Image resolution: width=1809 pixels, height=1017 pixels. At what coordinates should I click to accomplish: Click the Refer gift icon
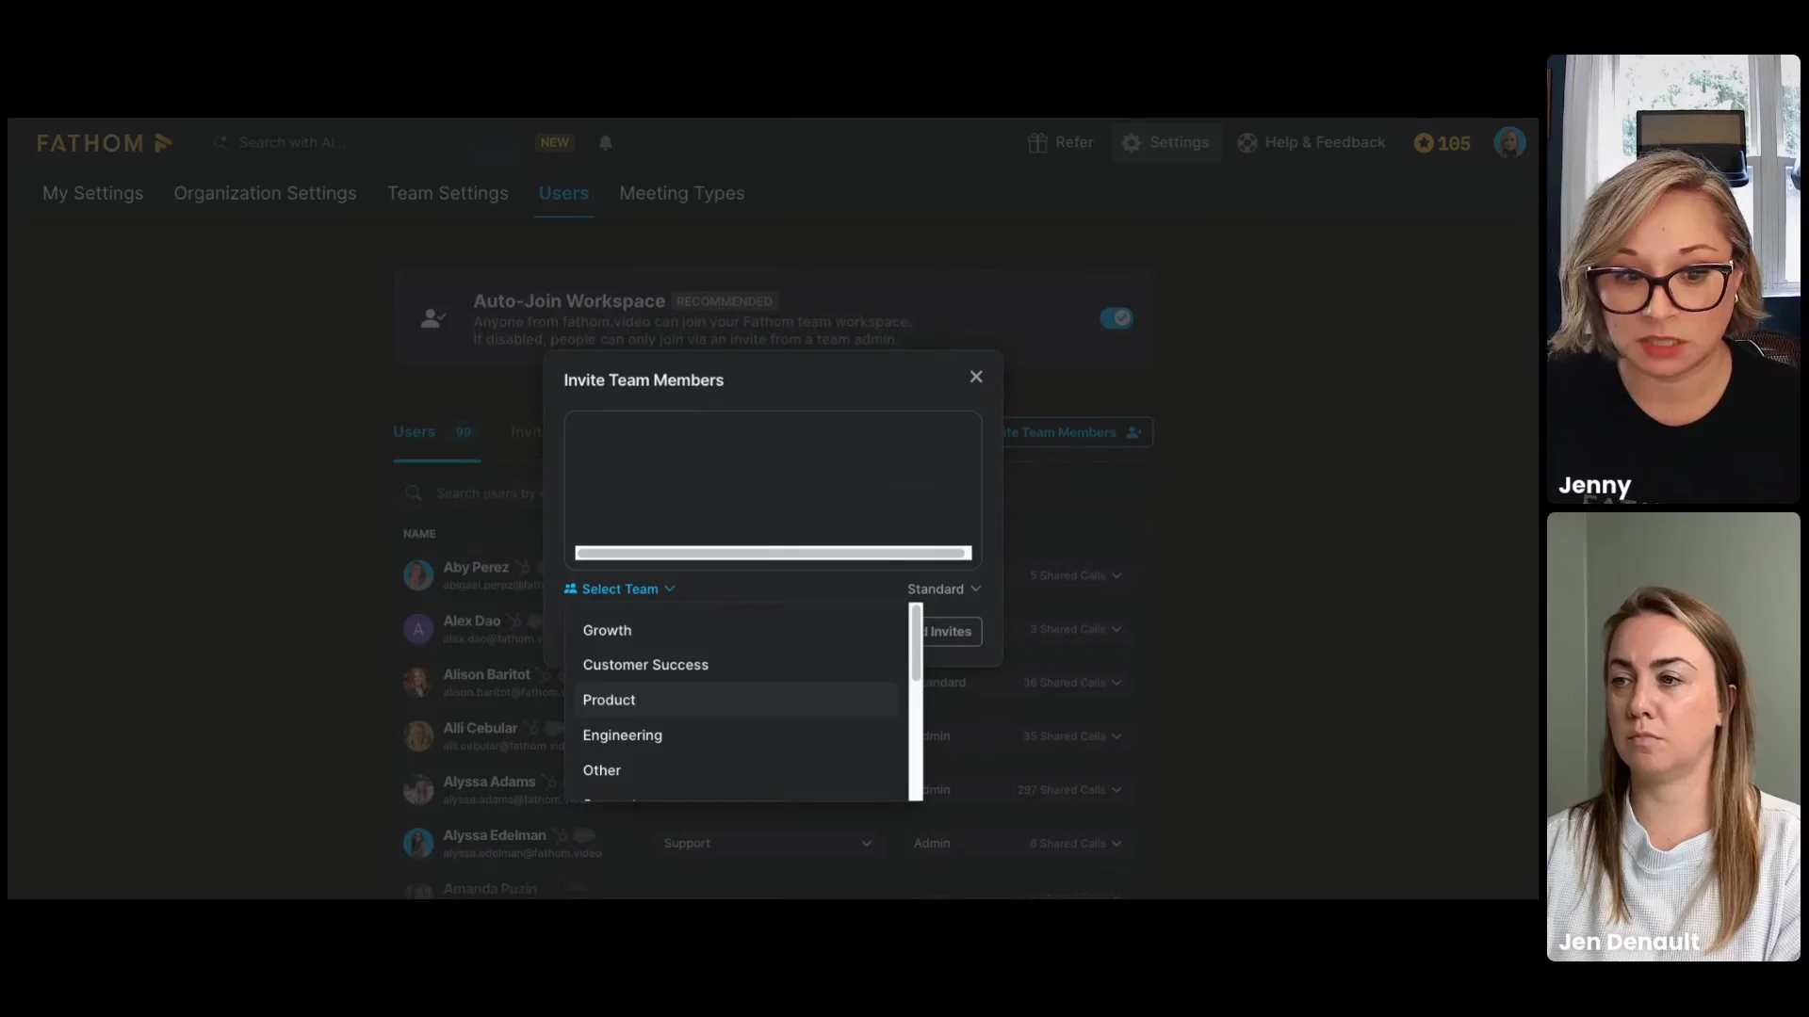pyautogui.click(x=1037, y=143)
